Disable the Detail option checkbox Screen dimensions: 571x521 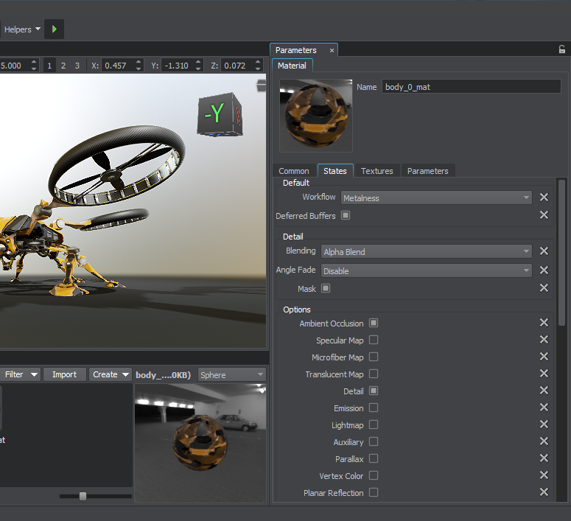(x=374, y=391)
